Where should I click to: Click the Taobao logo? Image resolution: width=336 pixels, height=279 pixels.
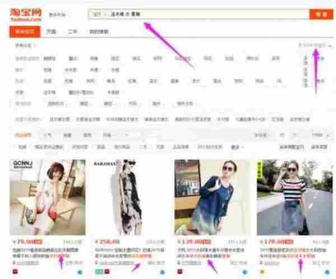tap(23, 12)
